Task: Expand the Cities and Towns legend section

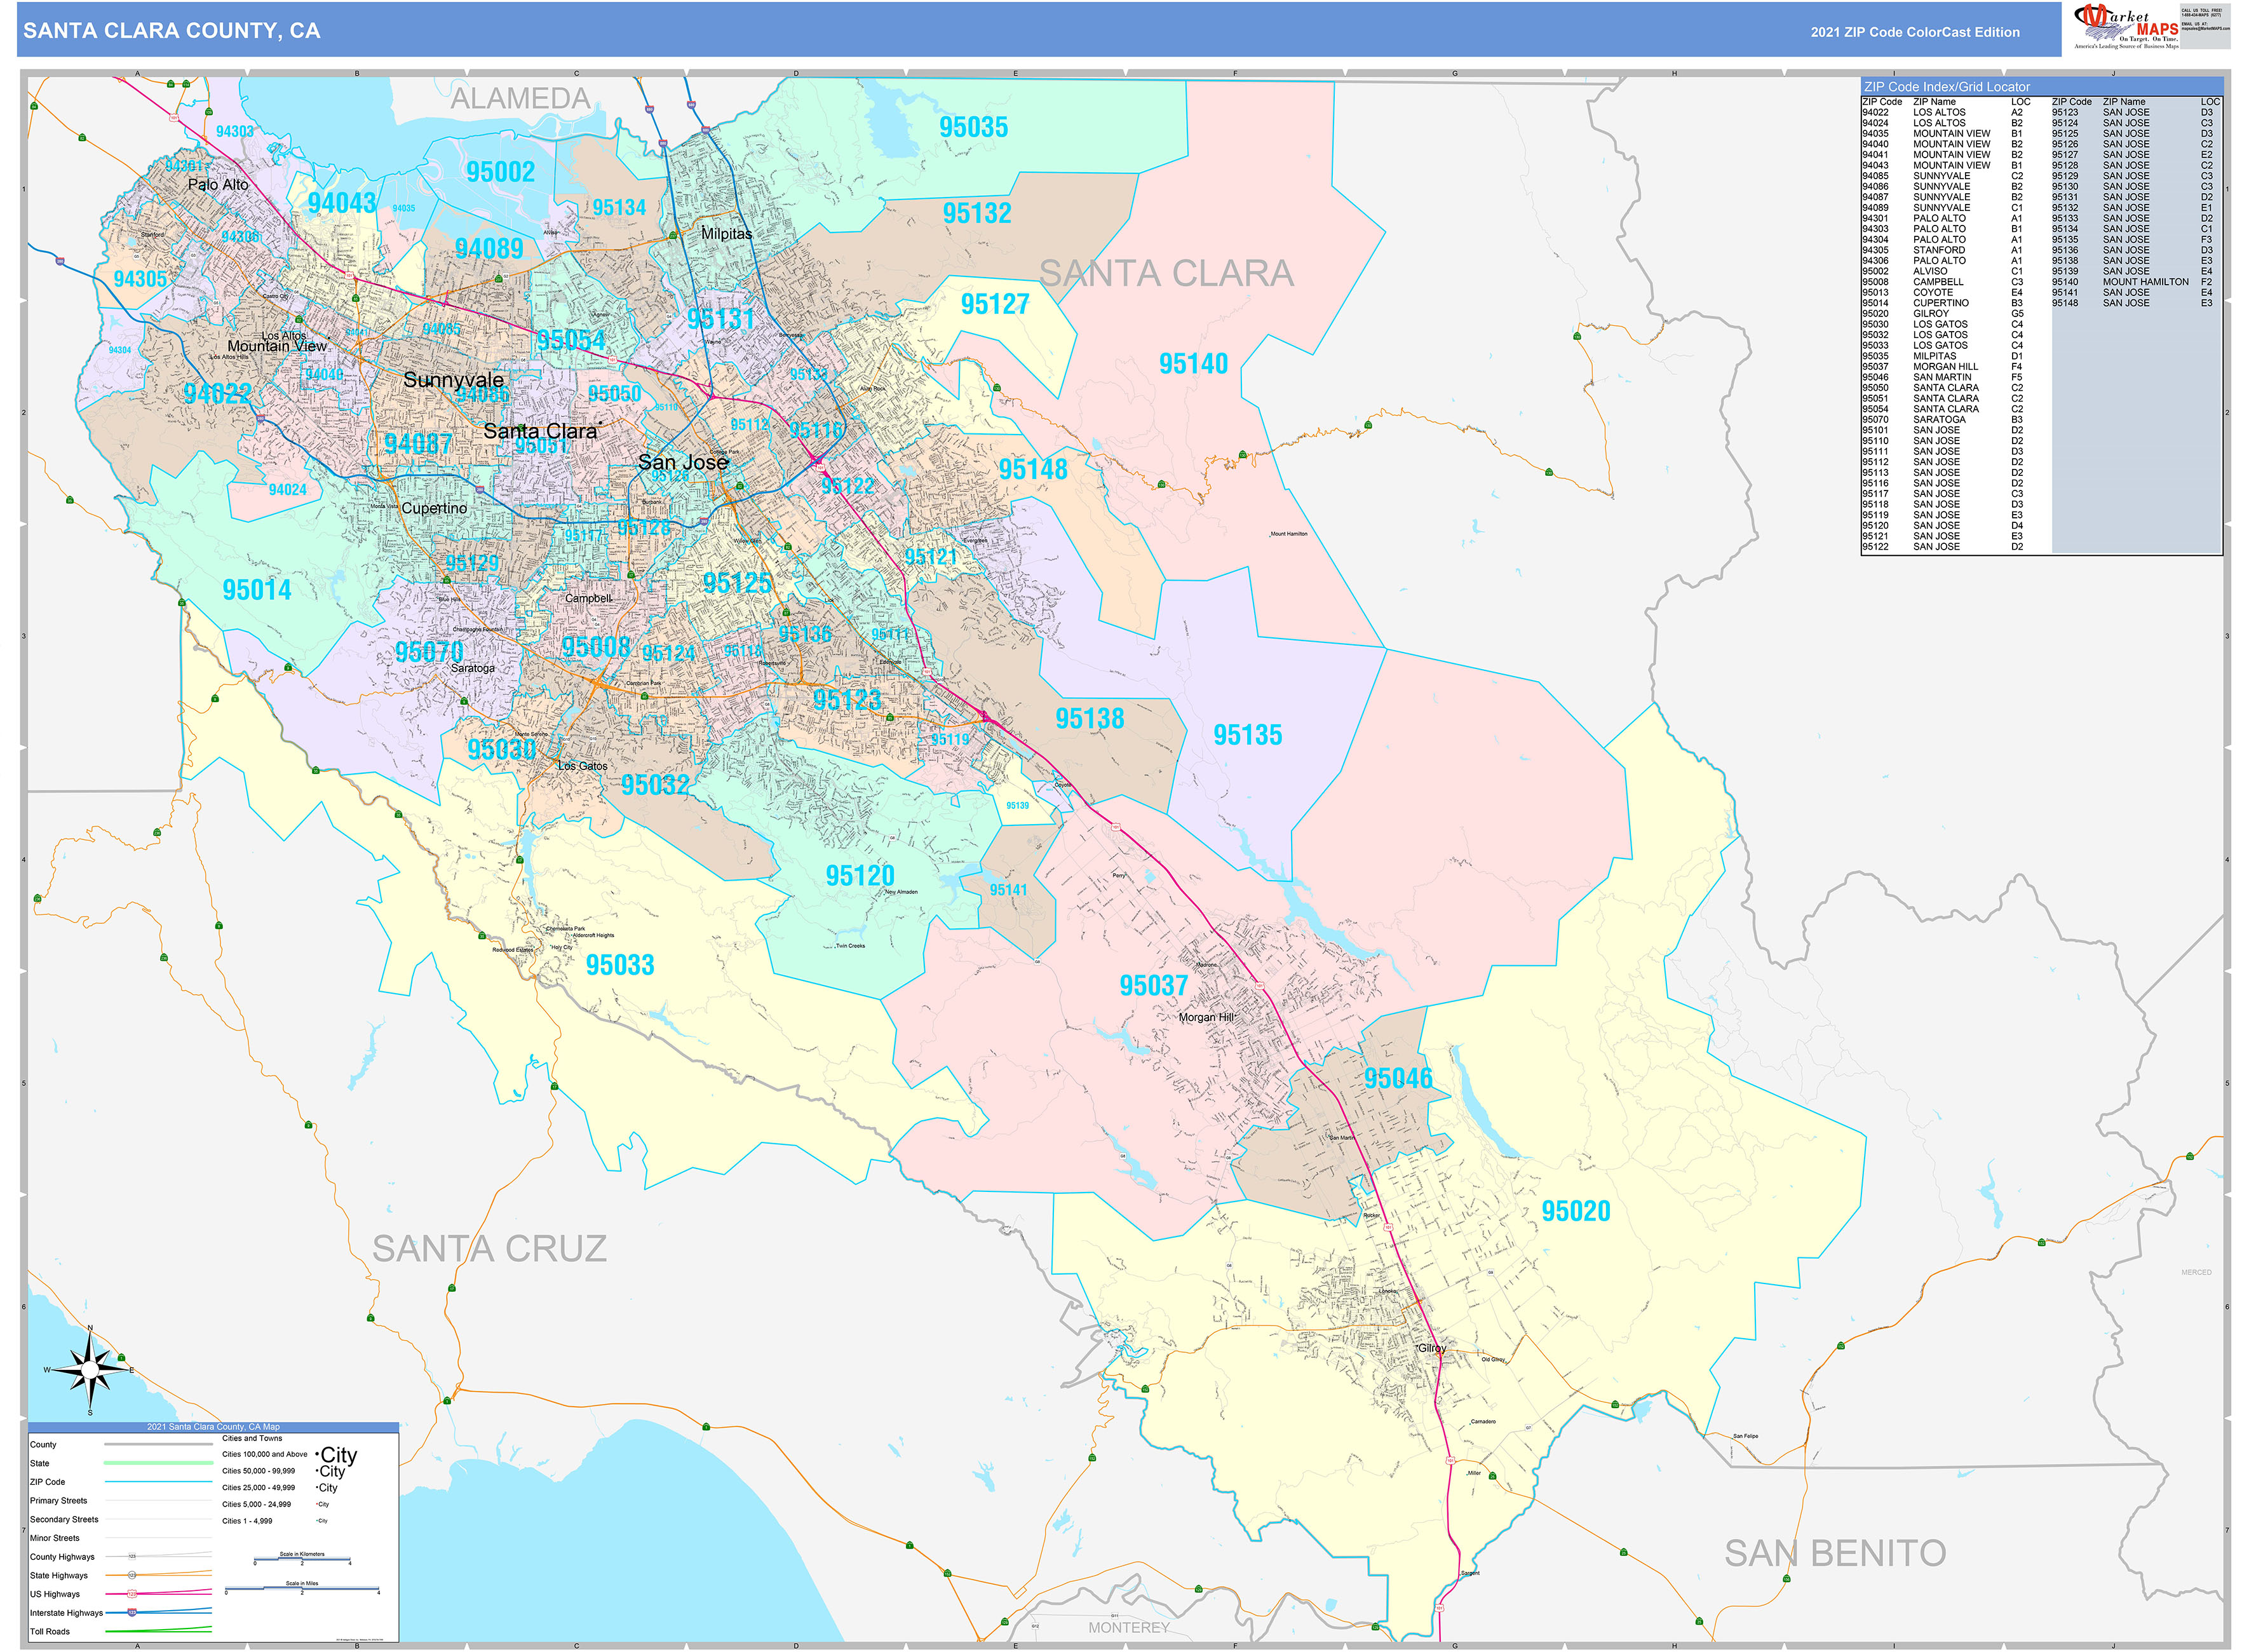Action: pyautogui.click(x=252, y=1438)
